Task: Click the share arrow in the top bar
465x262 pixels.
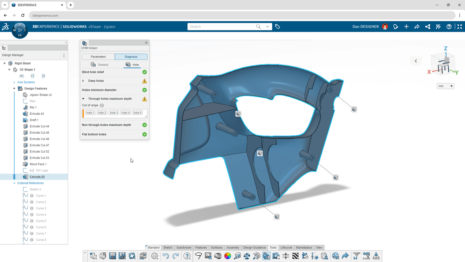Action: pyautogui.click(x=417, y=26)
